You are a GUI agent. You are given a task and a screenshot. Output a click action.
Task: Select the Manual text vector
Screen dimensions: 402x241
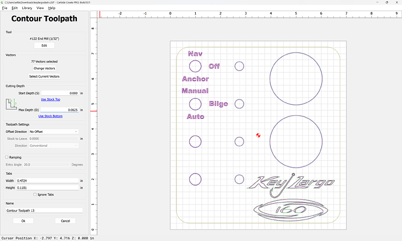(195, 91)
